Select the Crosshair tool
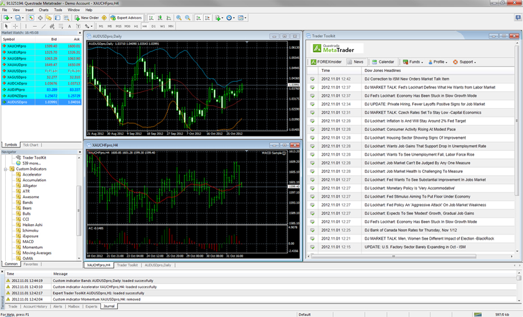This screenshot has width=523, height=317. point(15,26)
